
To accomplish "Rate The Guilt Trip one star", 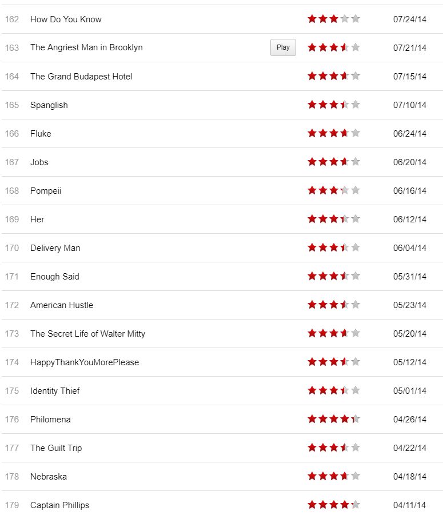I will tap(312, 448).
